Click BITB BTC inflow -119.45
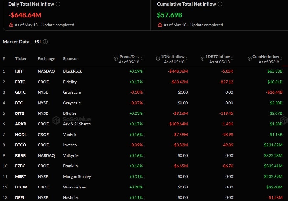The image size is (288, 201). click(226, 113)
